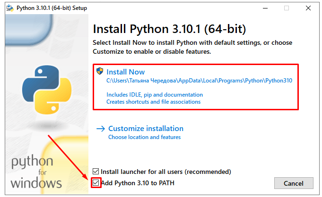Close the Python 3.10.1 Setup window

[309, 8]
